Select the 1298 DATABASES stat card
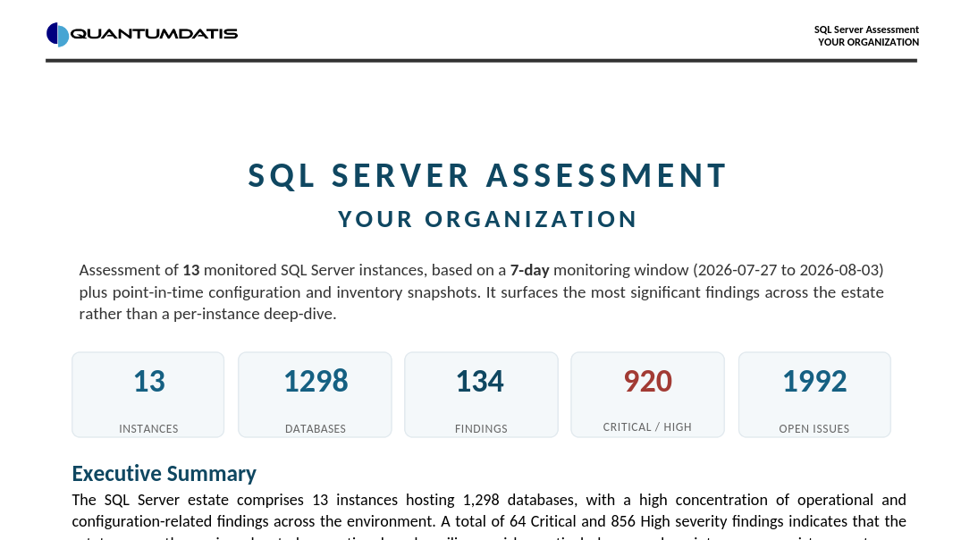This screenshot has height=540, width=961. click(x=315, y=395)
